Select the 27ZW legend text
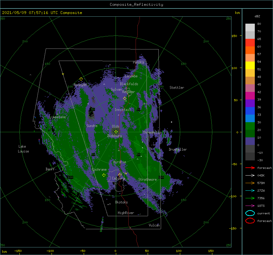Screen dimensions: 273x255 pyautogui.click(x=261, y=191)
